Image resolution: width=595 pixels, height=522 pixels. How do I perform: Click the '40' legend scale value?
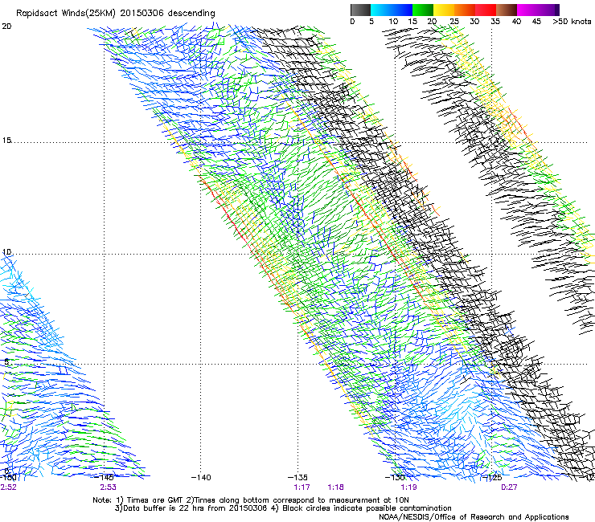(516, 21)
